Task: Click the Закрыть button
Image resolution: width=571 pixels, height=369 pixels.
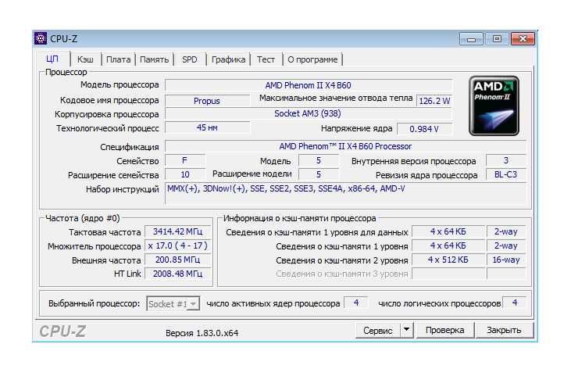Action: (x=504, y=331)
